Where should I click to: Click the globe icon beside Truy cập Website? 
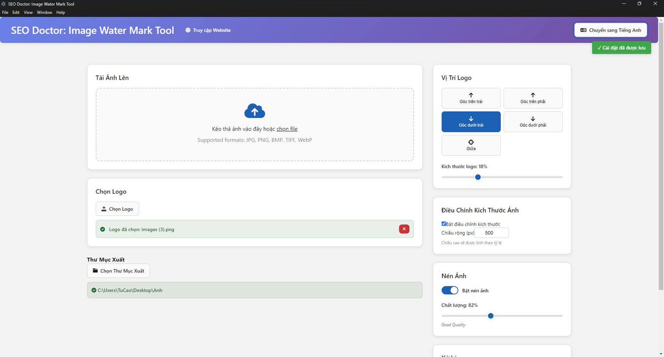tap(188, 30)
